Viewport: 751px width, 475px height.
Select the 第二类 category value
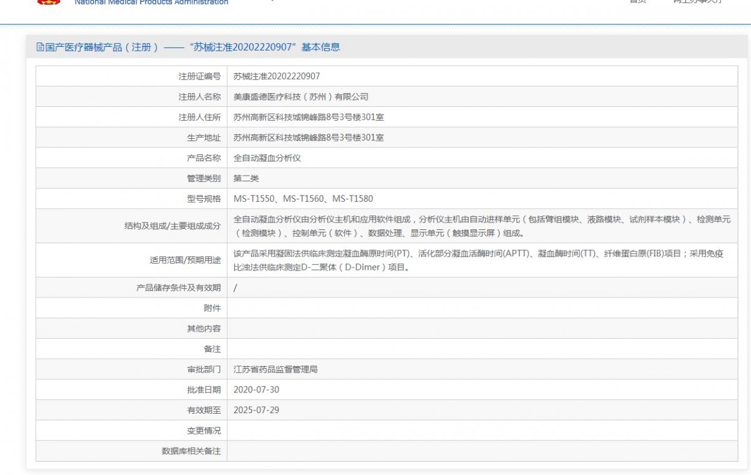coord(246,178)
